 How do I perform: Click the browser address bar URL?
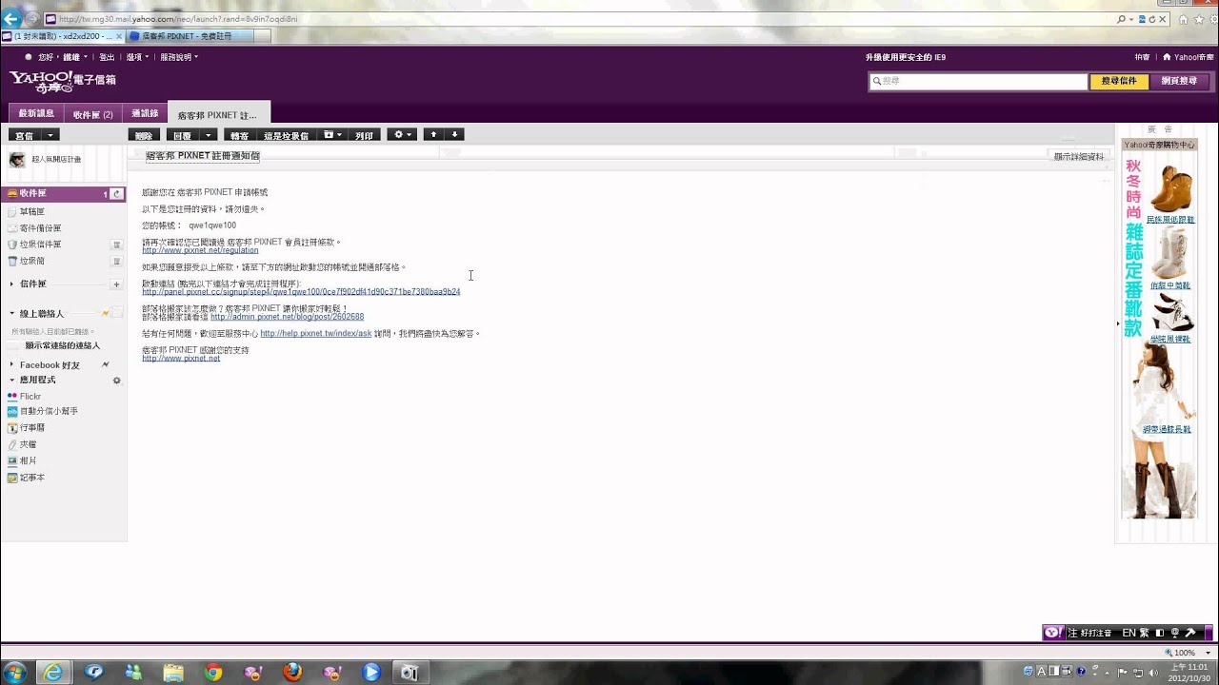[x=177, y=19]
